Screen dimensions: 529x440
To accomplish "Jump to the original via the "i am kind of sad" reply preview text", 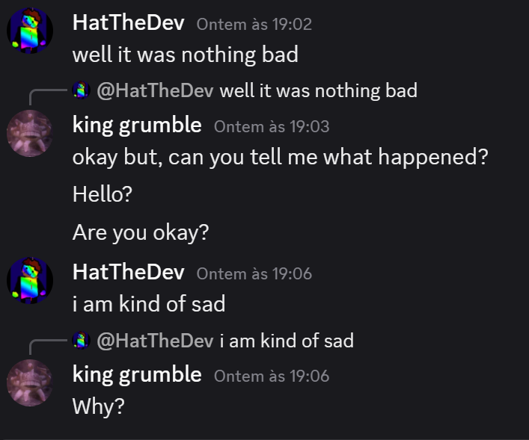I will [x=287, y=341].
